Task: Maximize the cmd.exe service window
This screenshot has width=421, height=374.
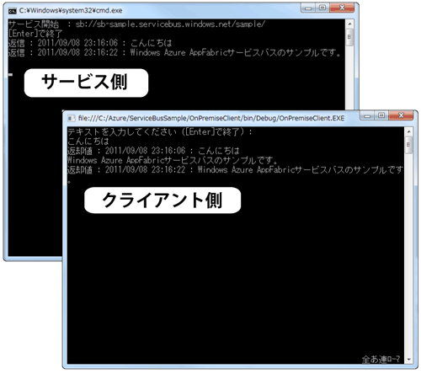Action: (x=322, y=8)
